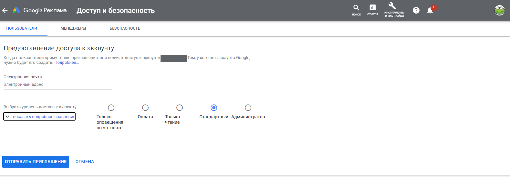510x177 pixels.
Task: Click the frog account avatar
Action: coord(499,10)
